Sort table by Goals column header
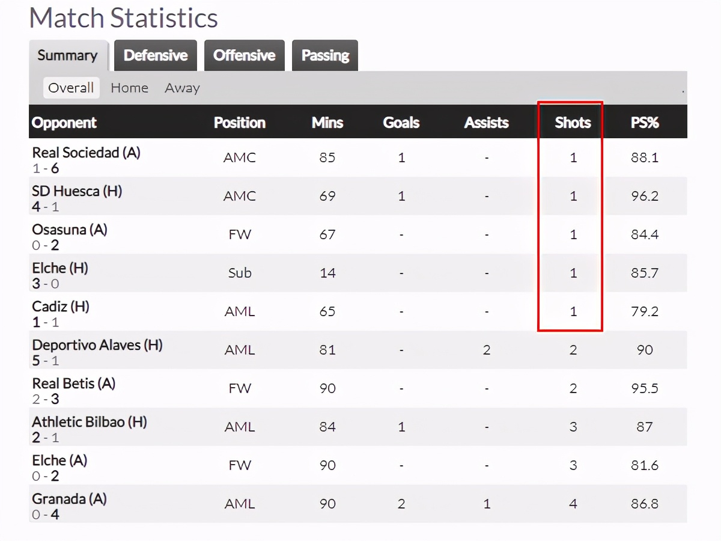The height and width of the screenshot is (541, 721). (x=401, y=123)
